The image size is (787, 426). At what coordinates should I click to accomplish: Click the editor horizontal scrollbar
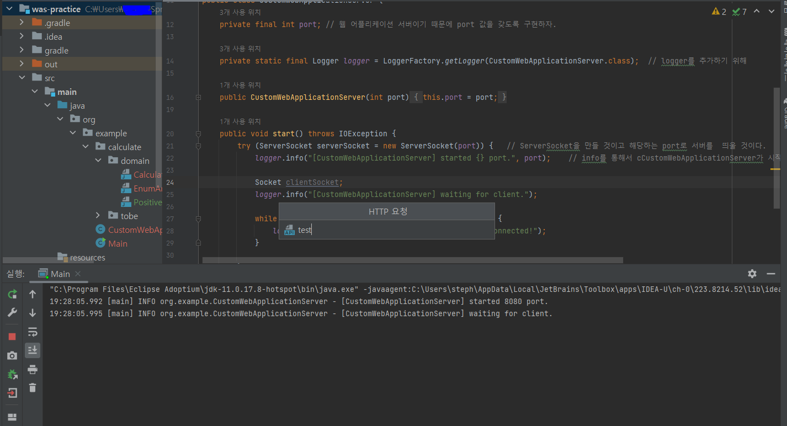point(413,260)
